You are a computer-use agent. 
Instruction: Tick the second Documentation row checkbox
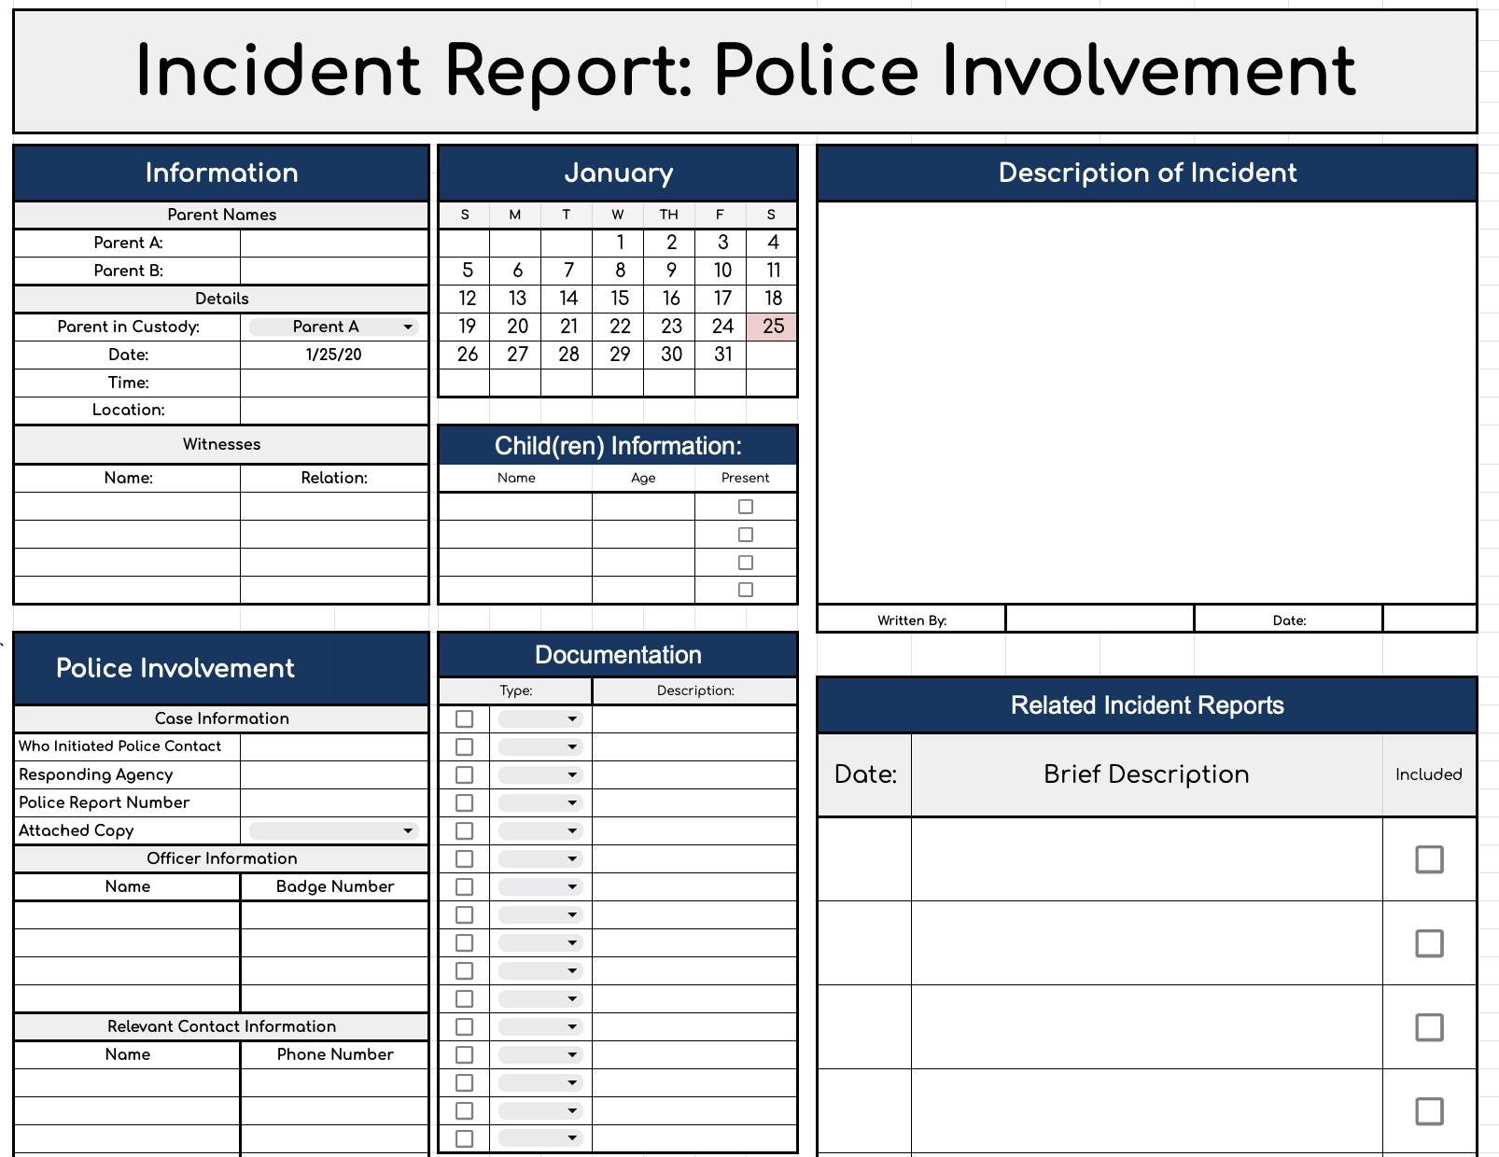464,746
